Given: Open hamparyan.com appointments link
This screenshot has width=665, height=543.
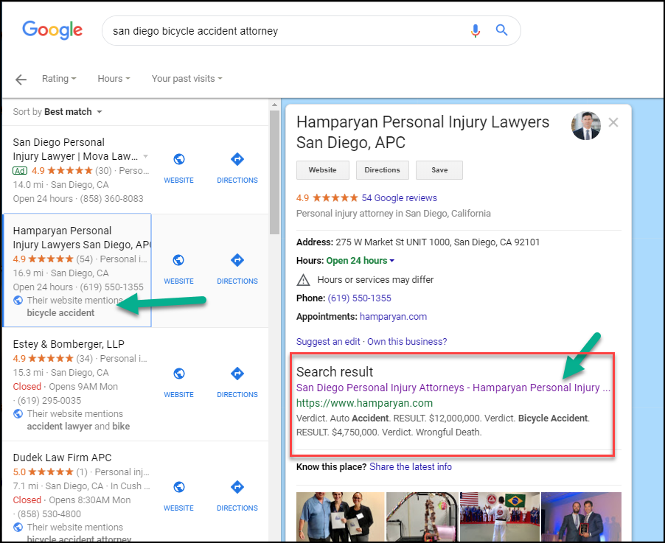Looking at the screenshot, I should click(393, 317).
